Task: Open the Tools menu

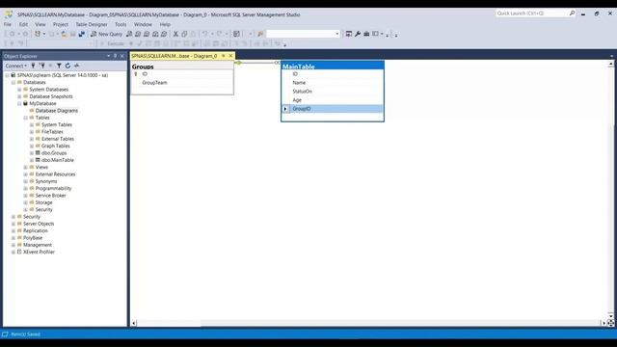Action: [x=121, y=24]
